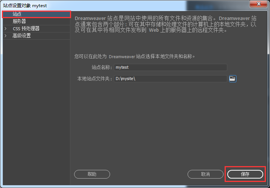Viewport: 270px width, 188px height.
Task: Click the 本地站点文件夹 label
Action: [x=95, y=79]
